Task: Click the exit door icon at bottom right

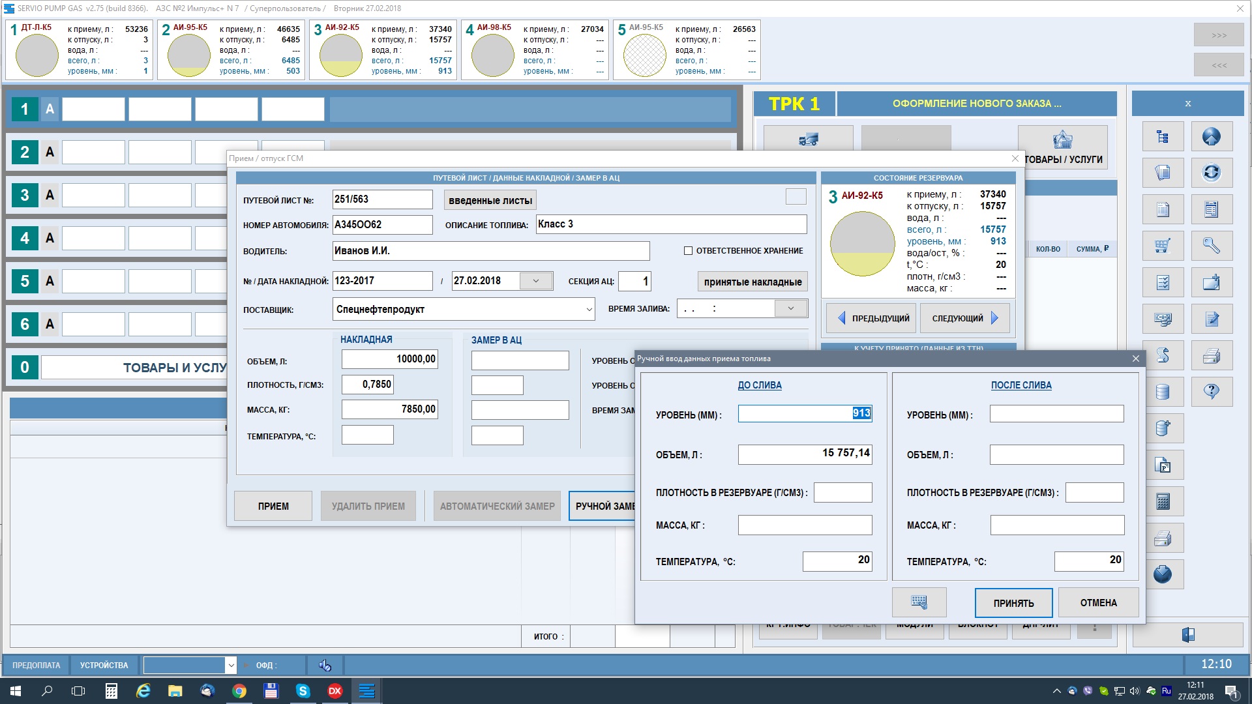Action: [x=1187, y=634]
